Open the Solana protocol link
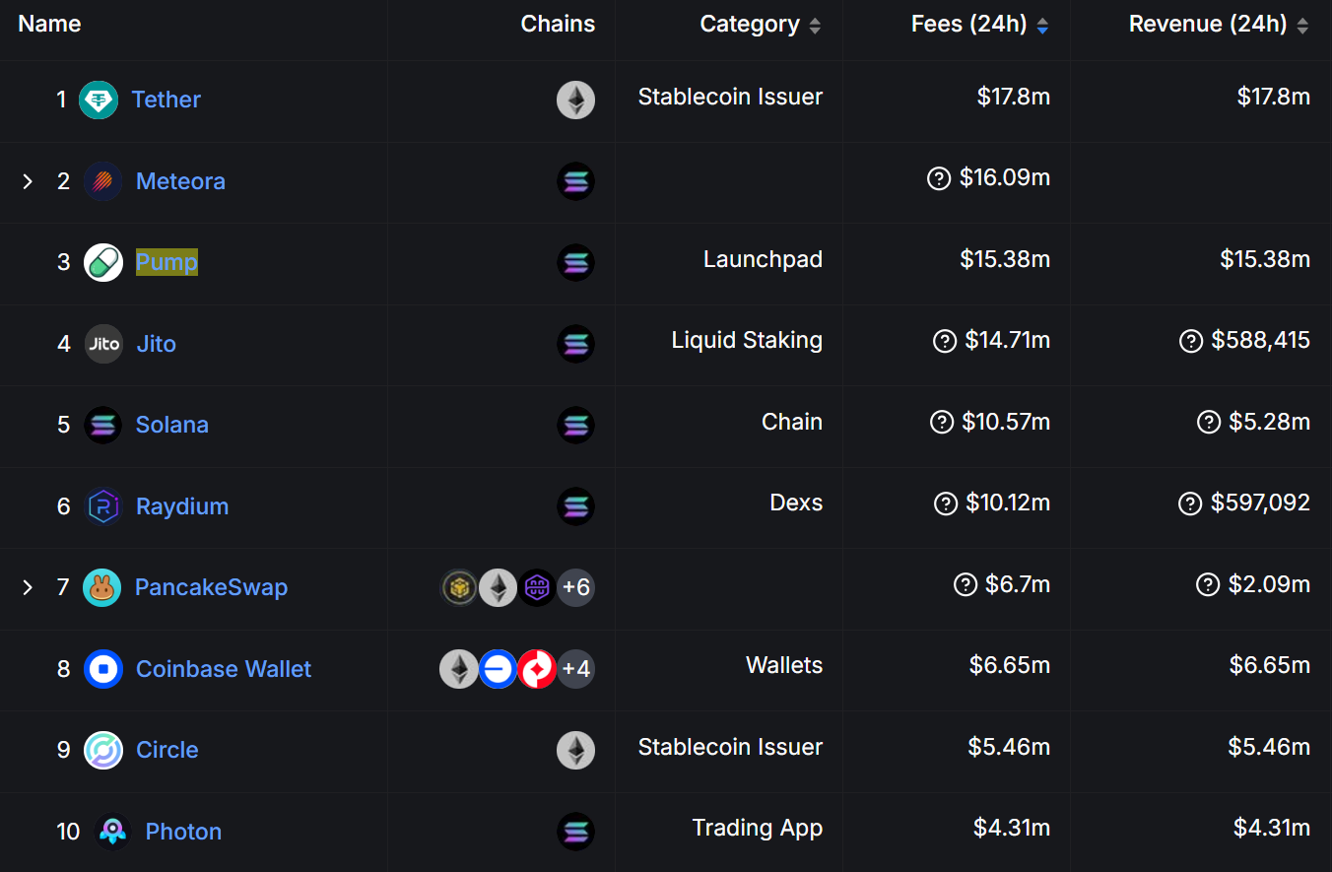This screenshot has width=1332, height=872. [172, 425]
